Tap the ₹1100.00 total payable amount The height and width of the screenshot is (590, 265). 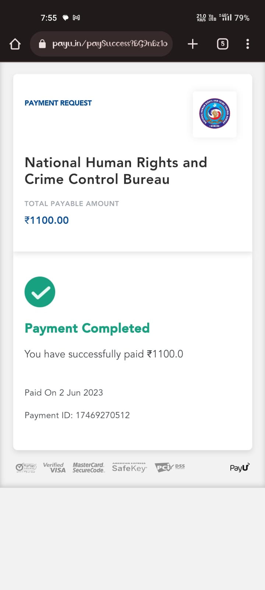(47, 220)
